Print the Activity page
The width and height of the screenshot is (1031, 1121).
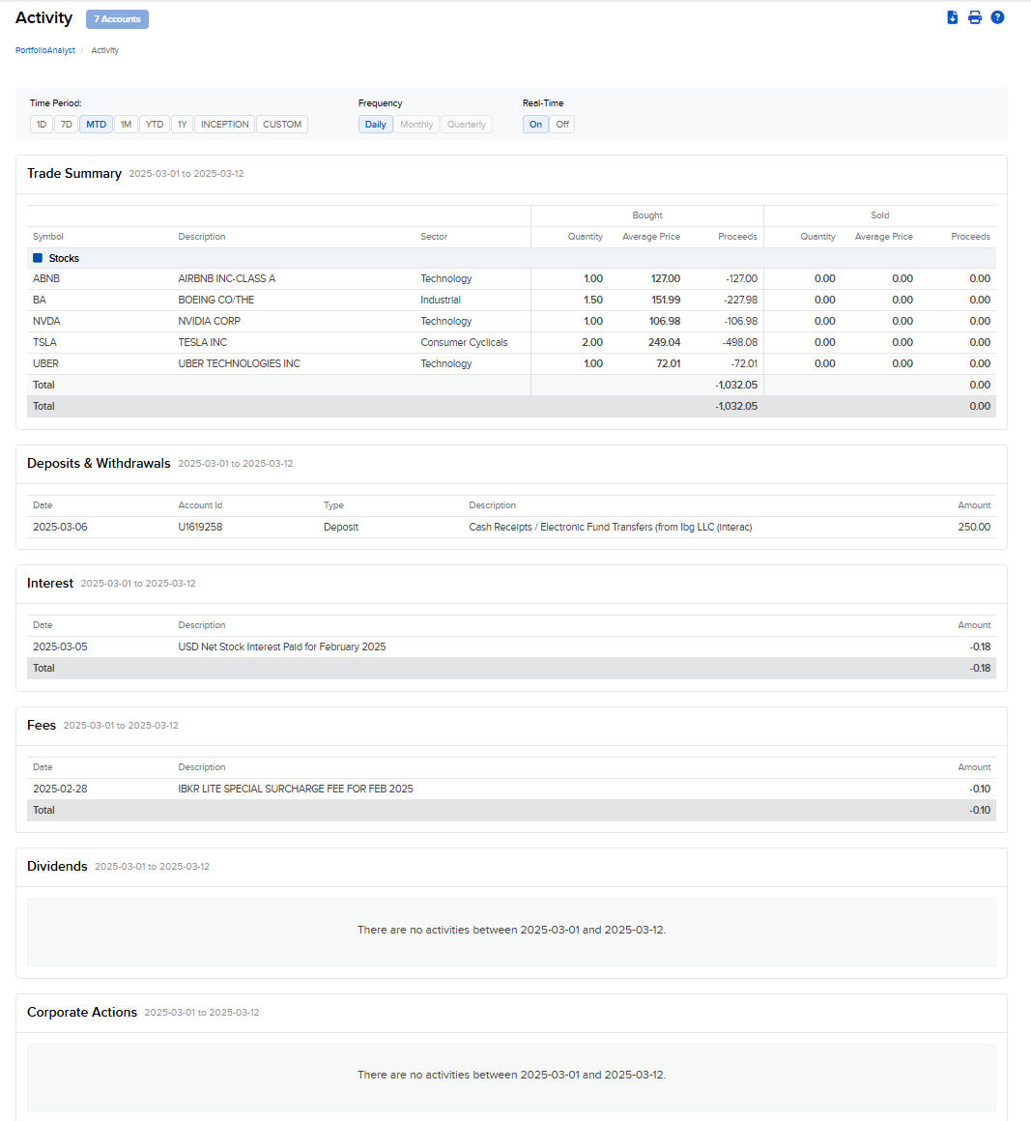975,16
